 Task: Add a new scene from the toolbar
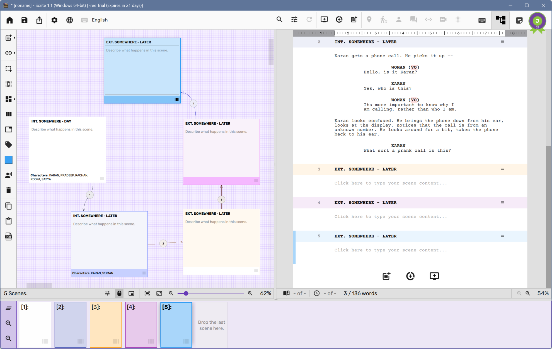click(324, 20)
